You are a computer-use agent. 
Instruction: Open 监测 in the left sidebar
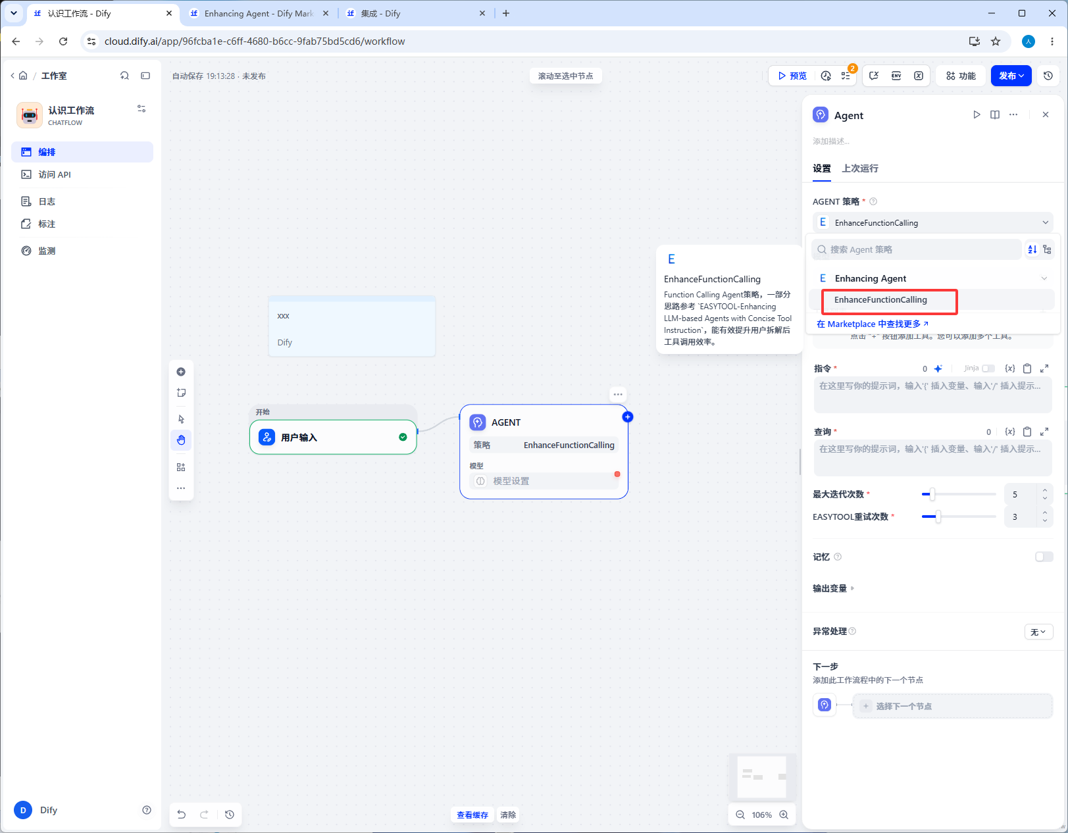[82, 251]
